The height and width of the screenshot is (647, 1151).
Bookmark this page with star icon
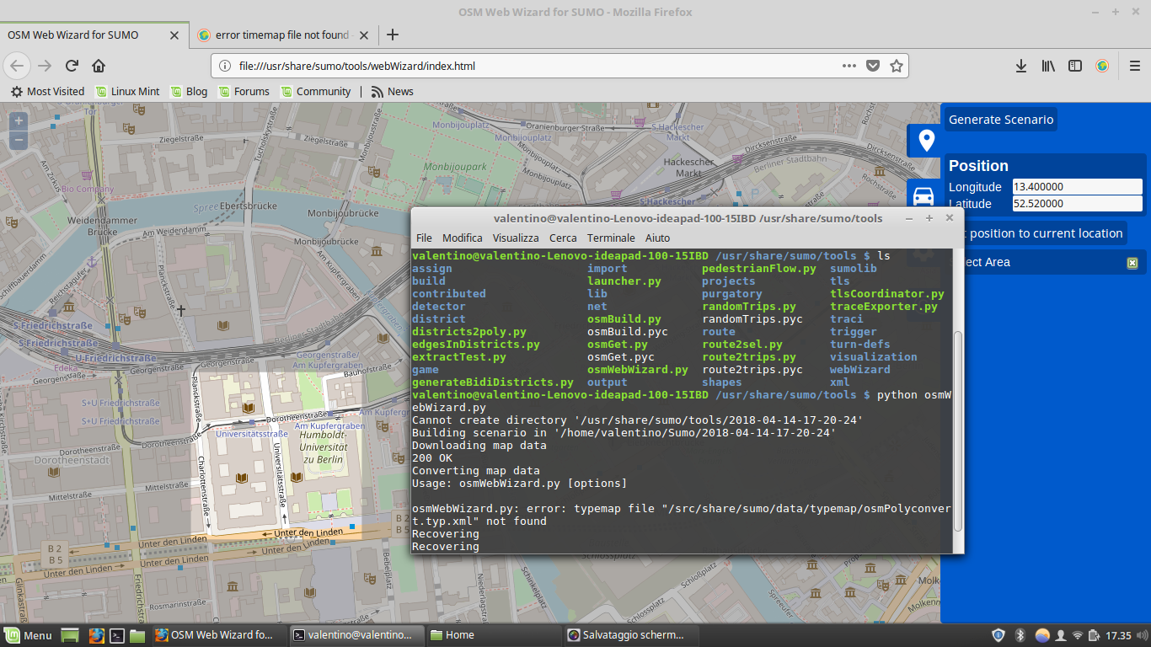(x=897, y=66)
